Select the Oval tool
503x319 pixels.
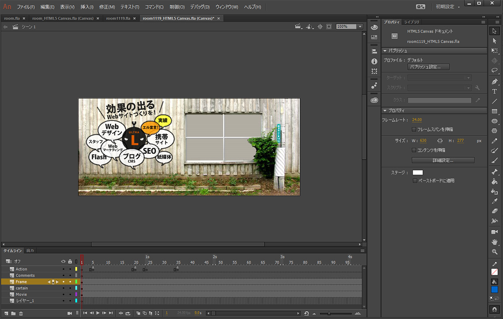[495, 121]
